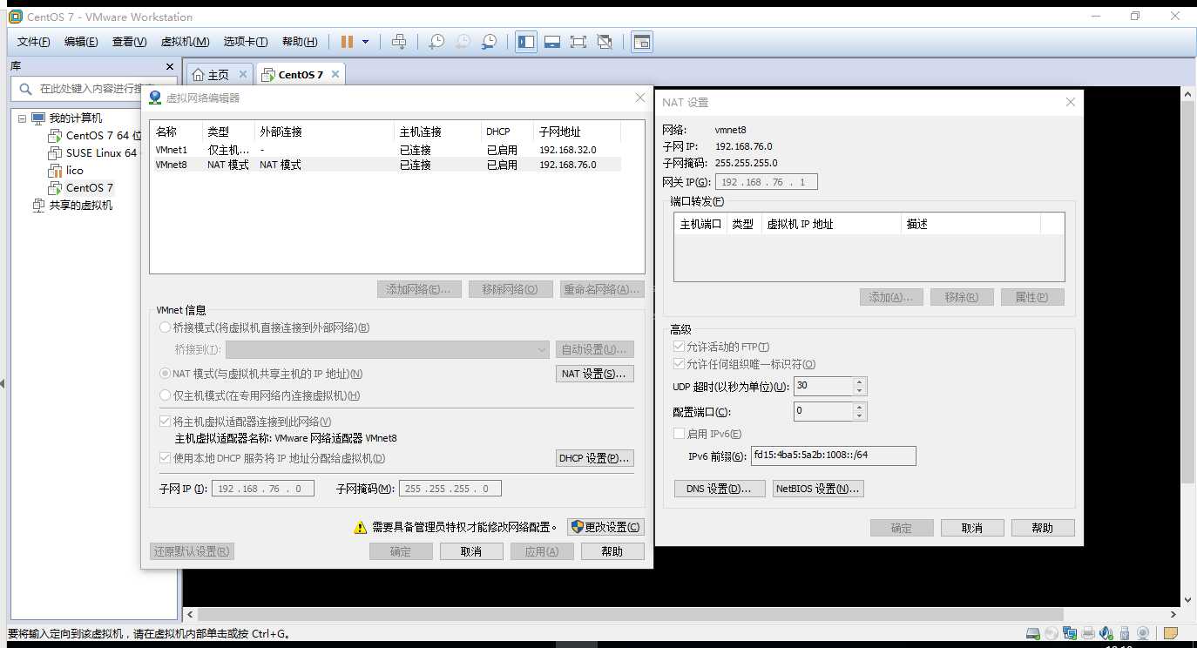
Task: Toggle the show library sidebar toolbar icon
Action: point(526,42)
